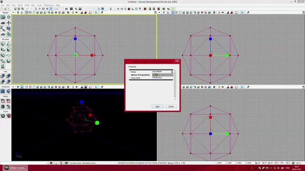This screenshot has height=171, width=305.
Task: Select Geometry mode in the Modes panel
Action: [x=9, y=17]
